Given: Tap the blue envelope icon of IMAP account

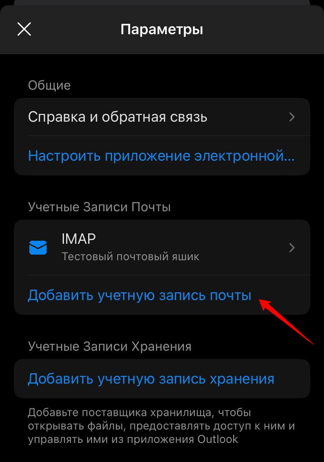Looking at the screenshot, I should click(x=38, y=248).
